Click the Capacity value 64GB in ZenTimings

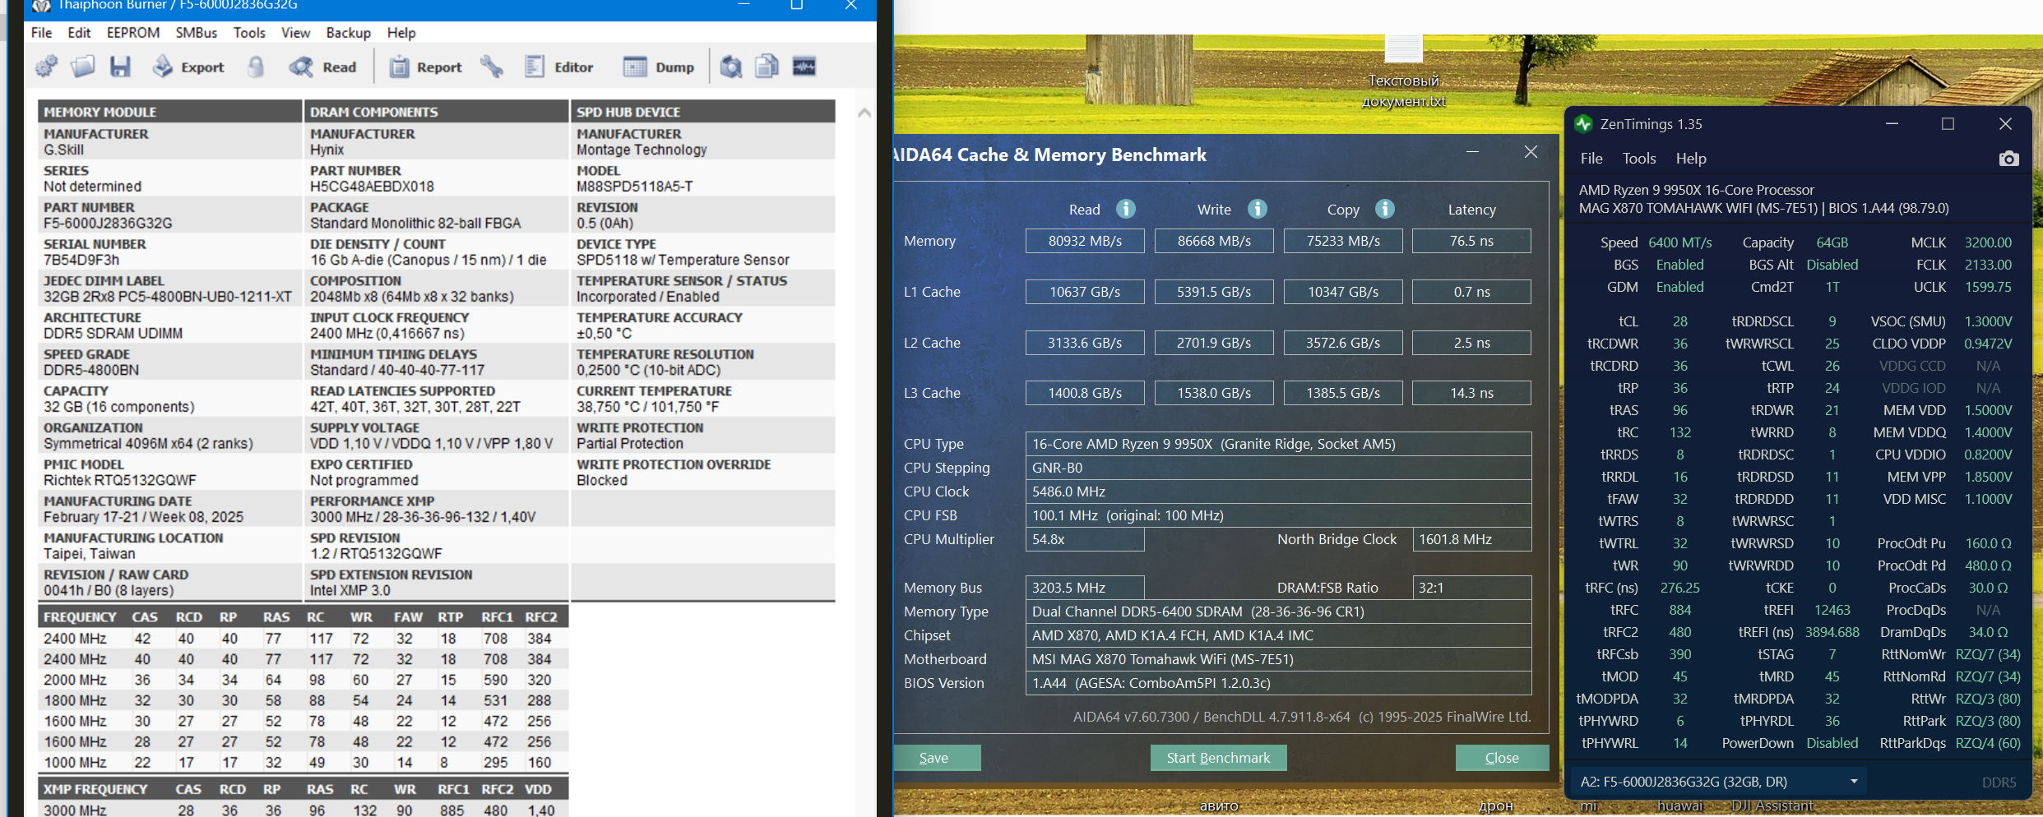(1832, 242)
